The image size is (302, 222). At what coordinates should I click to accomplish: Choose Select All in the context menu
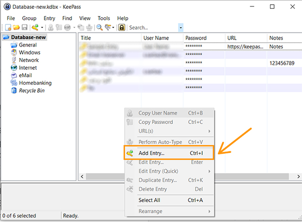click(x=170, y=200)
